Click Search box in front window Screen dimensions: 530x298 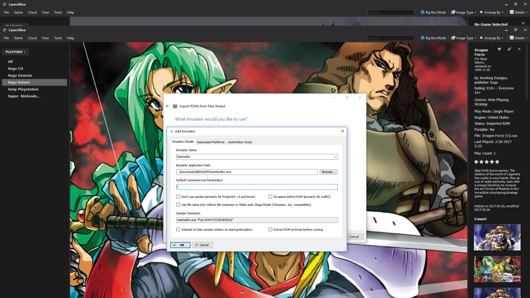click(x=391, y=38)
